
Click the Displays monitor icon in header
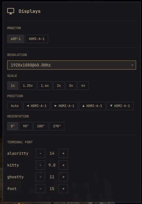(11, 11)
